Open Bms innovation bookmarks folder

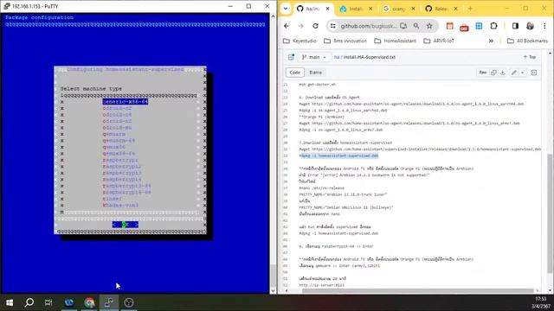[x=345, y=41]
